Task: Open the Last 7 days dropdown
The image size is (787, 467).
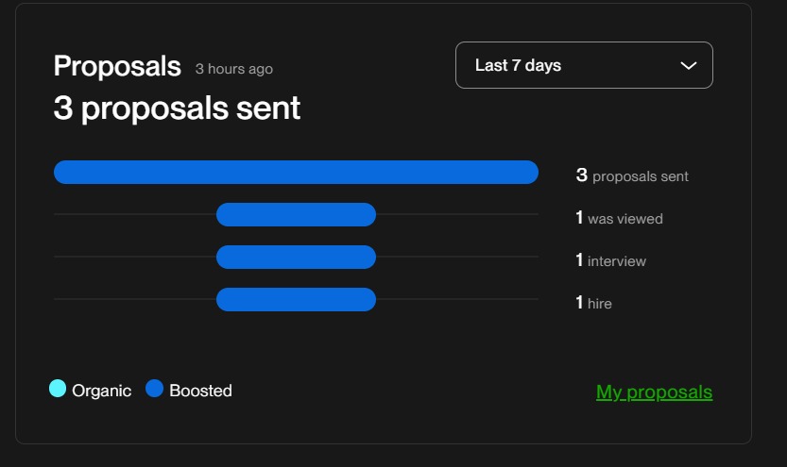Action: click(x=583, y=65)
